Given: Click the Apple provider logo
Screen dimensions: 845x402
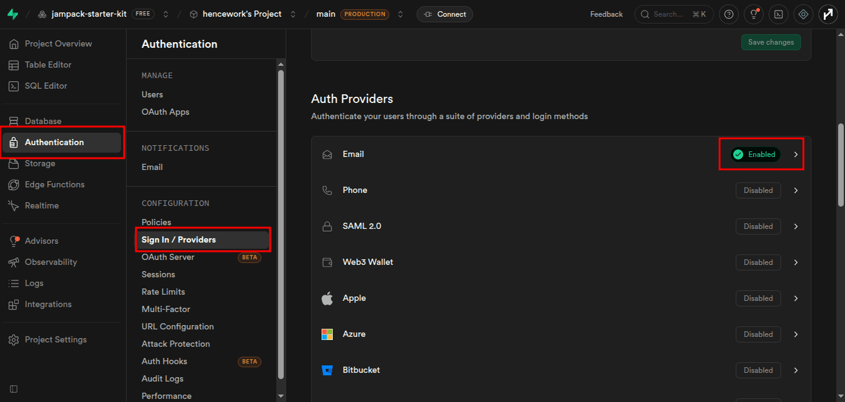Looking at the screenshot, I should click(327, 298).
